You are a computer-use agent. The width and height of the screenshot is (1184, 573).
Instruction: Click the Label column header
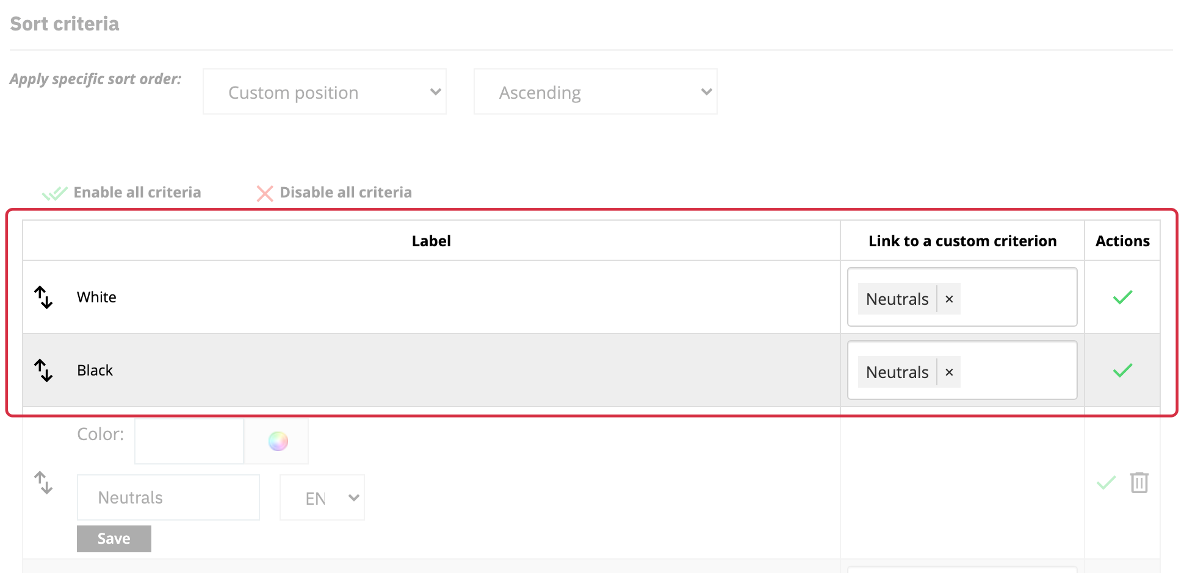click(431, 241)
